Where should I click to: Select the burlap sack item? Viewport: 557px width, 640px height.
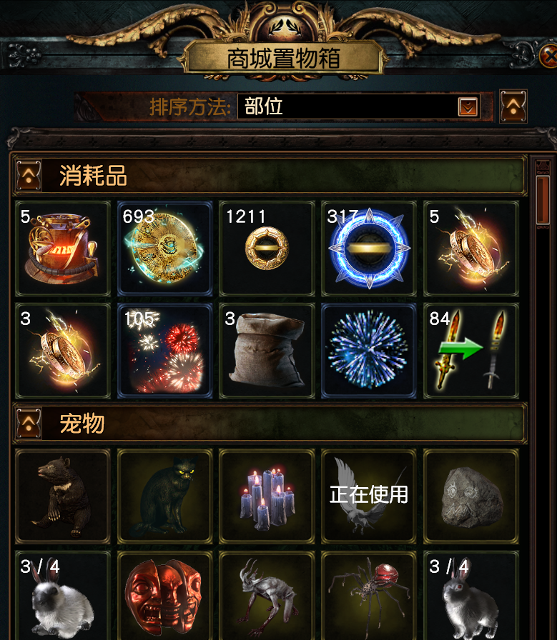[267, 350]
